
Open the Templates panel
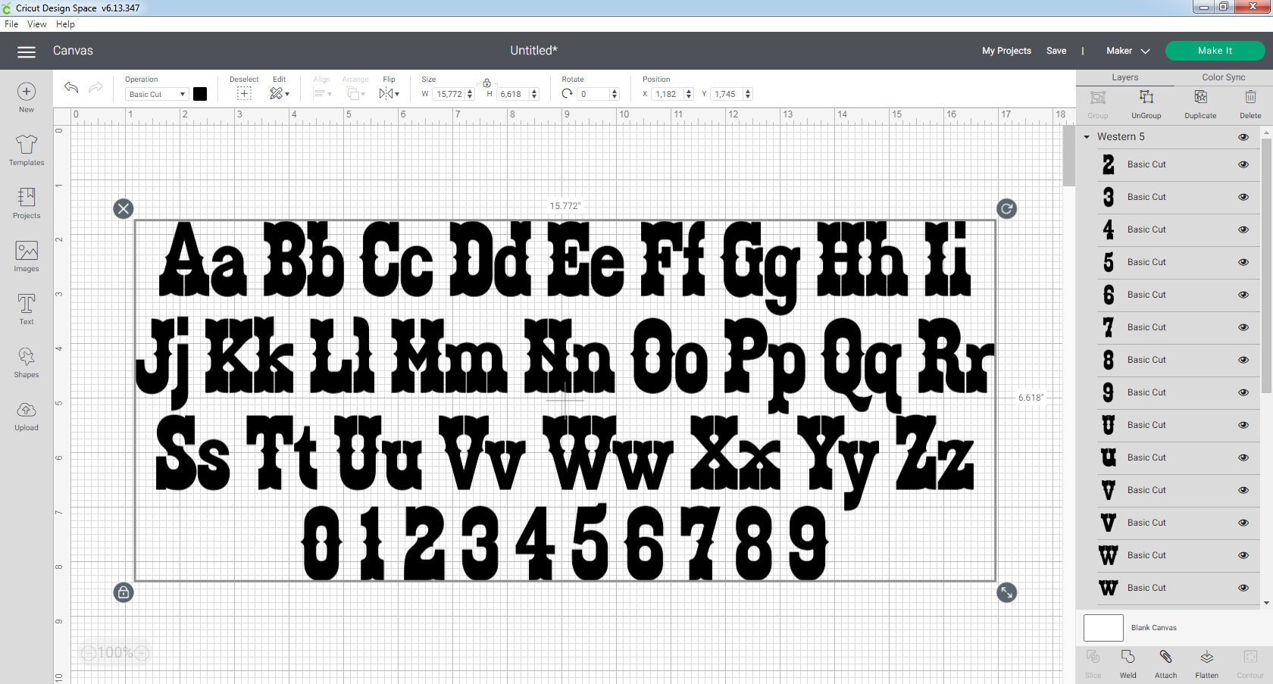pos(26,151)
